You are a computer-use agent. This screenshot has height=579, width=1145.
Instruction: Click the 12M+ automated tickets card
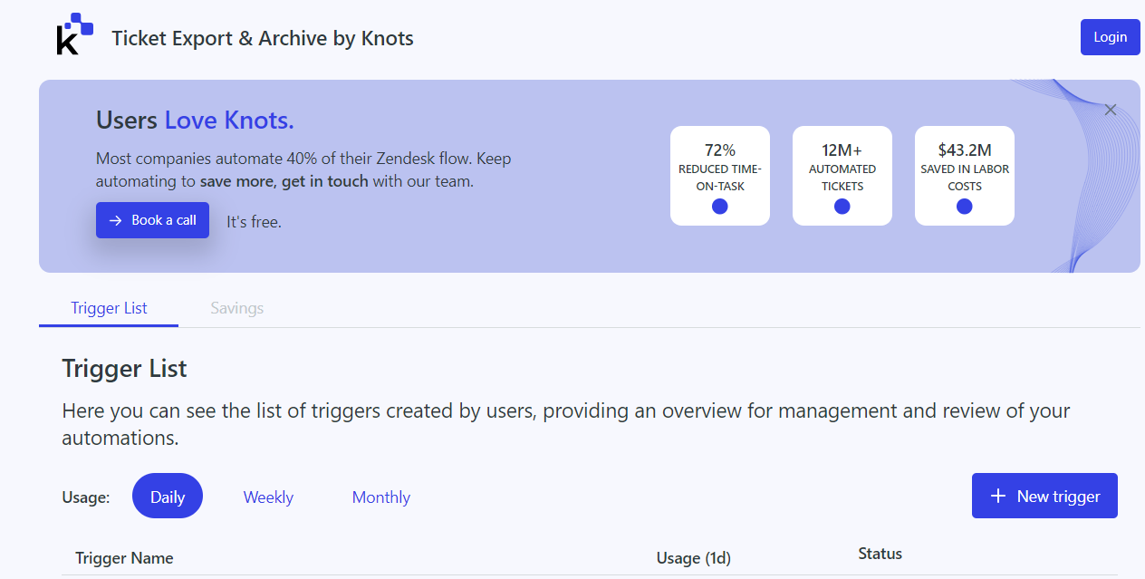(842, 176)
